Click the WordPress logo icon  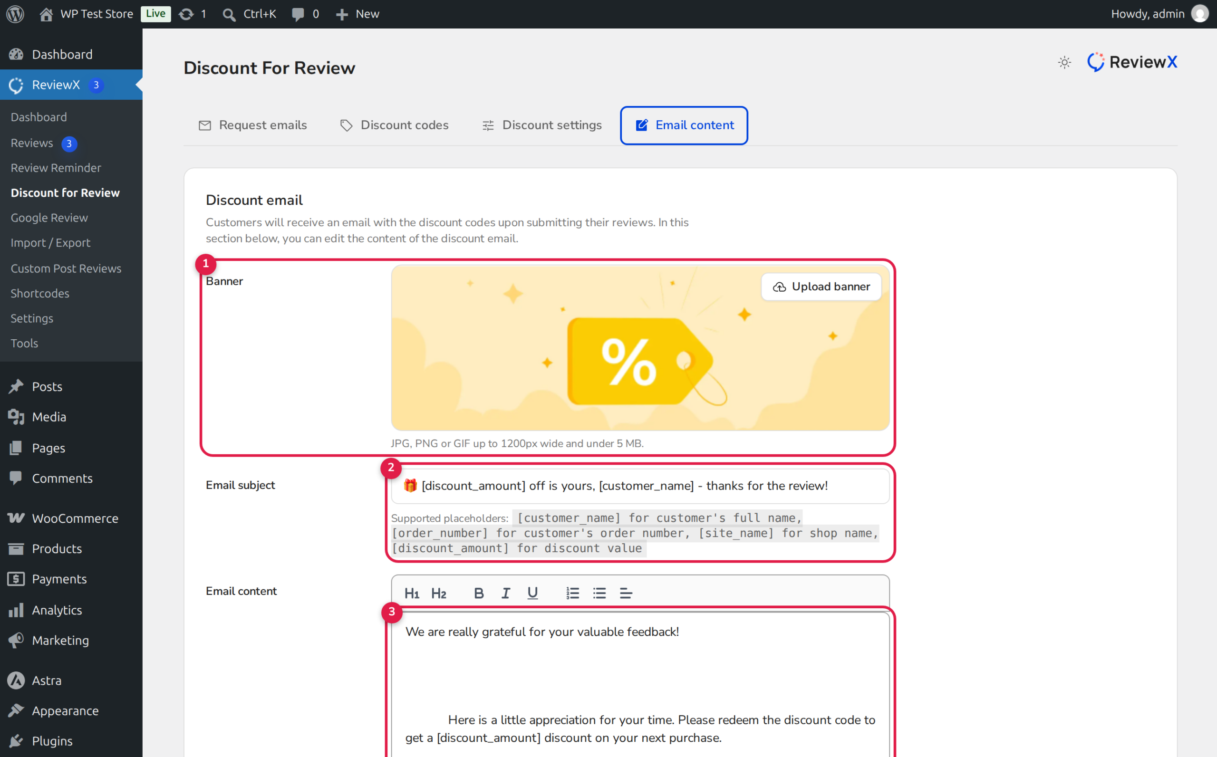click(16, 13)
